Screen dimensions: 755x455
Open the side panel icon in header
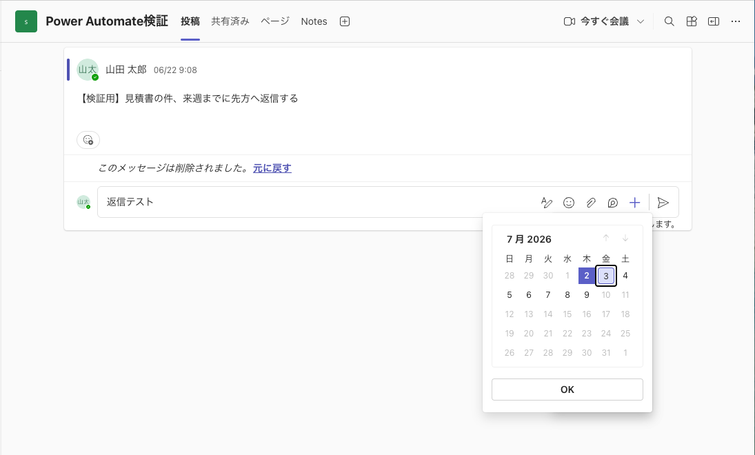tap(714, 21)
